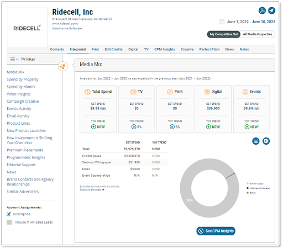Screen dimensions: 283x249
Task: Click the See CPM Insights button
Action: click(216, 231)
